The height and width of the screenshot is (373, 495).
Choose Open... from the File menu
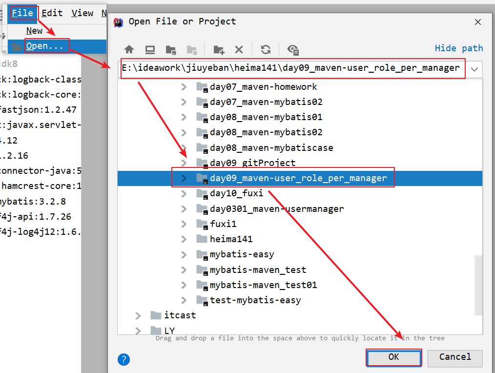(44, 46)
